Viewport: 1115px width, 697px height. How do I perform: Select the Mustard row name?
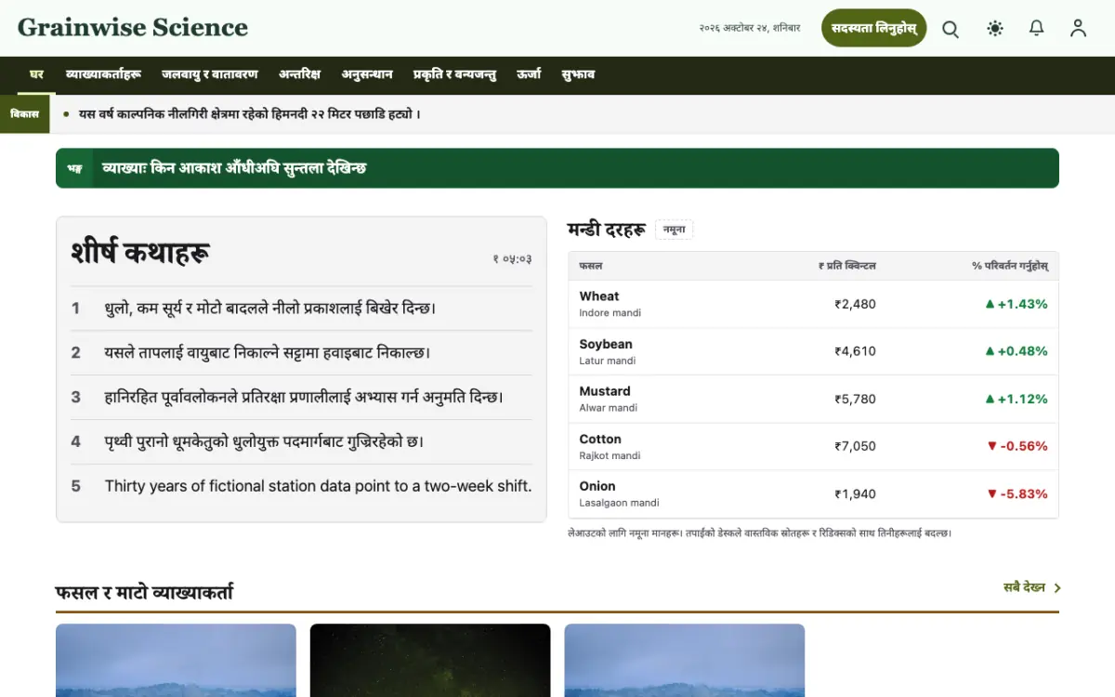605,391
